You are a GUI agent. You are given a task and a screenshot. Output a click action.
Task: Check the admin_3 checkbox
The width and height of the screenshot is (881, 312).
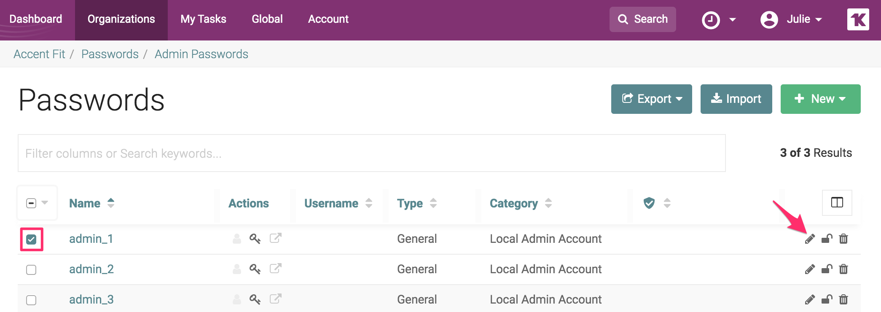[x=31, y=300]
